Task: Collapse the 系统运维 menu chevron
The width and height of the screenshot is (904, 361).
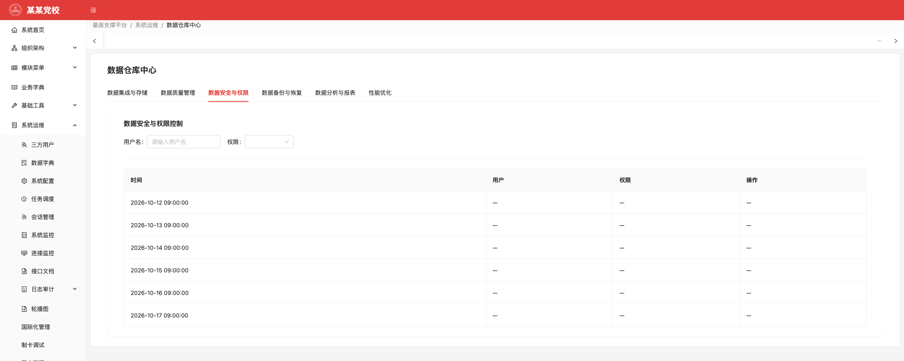Action: pos(75,125)
